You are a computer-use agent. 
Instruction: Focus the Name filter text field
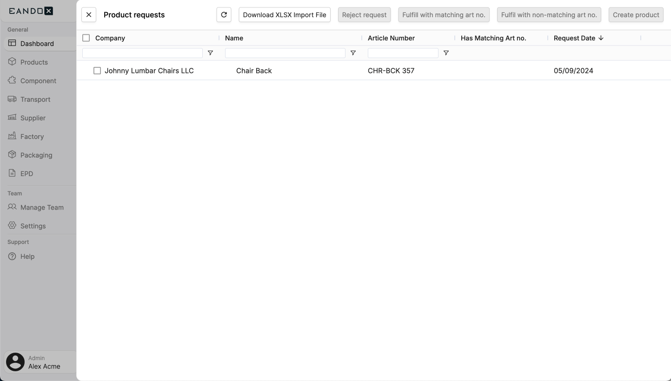285,53
